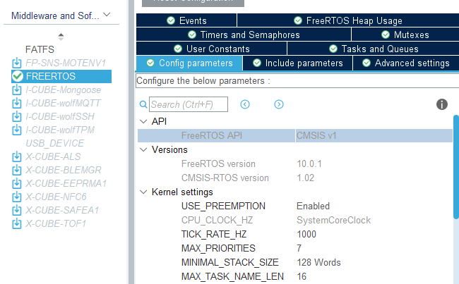Select the USE_PREEMPTION parameter name
Viewport: 459px width, 284px height.
(223, 206)
